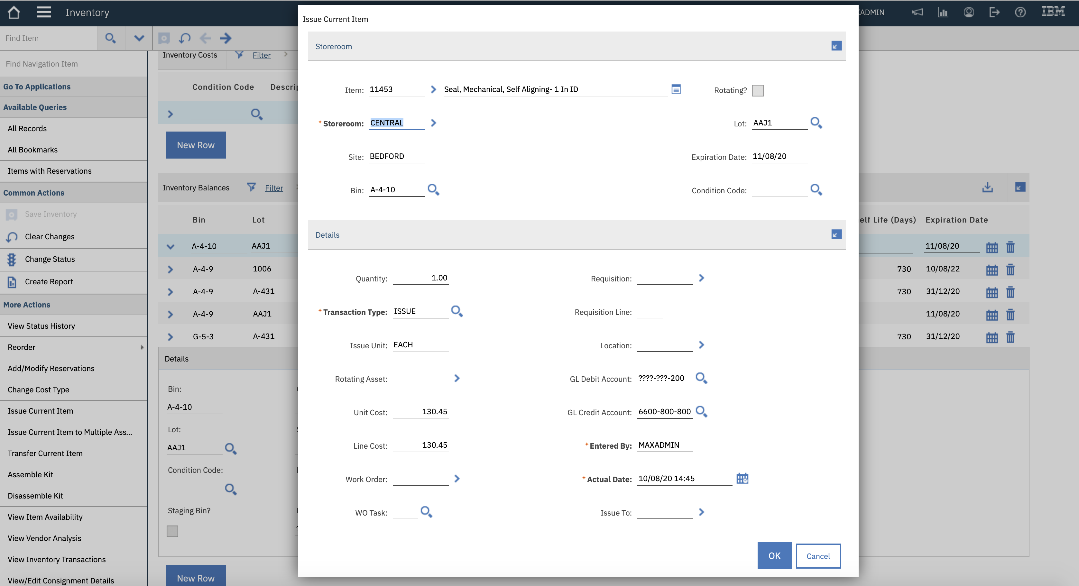Click the OK button
The width and height of the screenshot is (1079, 586).
pyautogui.click(x=774, y=555)
